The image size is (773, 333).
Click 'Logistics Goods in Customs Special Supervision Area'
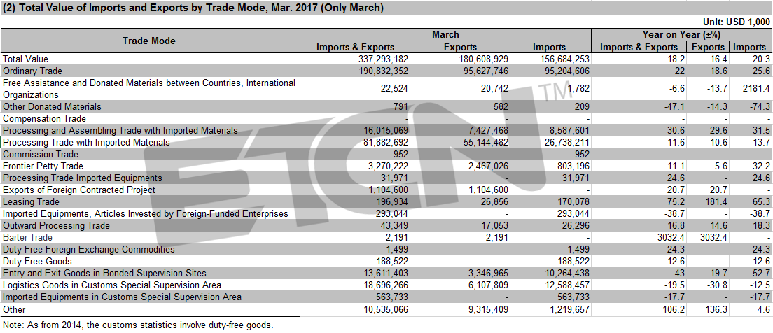112,285
